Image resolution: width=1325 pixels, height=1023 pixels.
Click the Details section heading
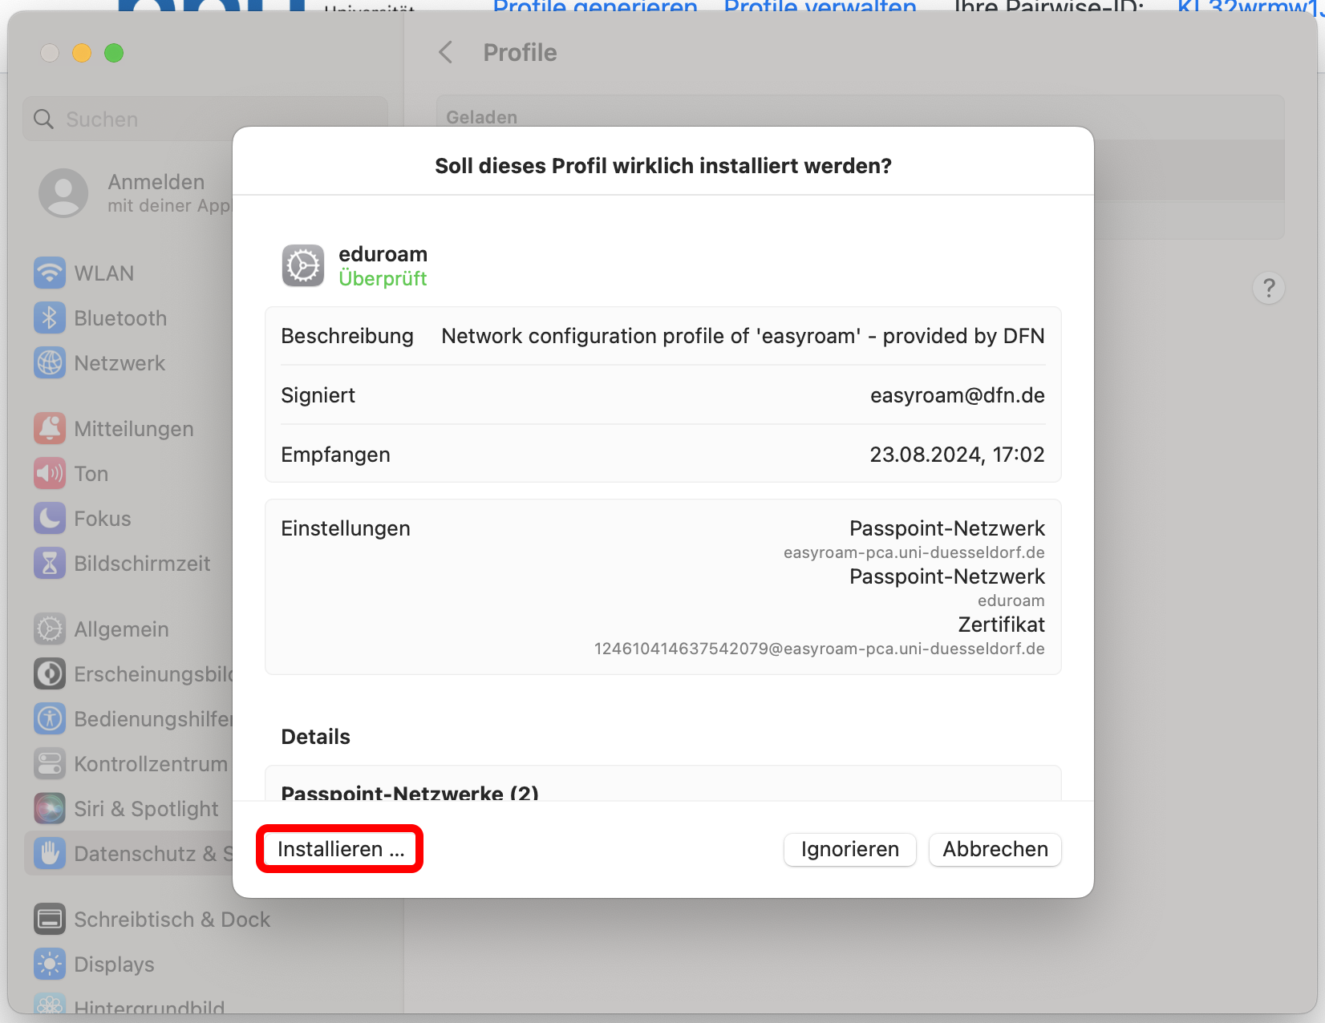pyautogui.click(x=315, y=737)
